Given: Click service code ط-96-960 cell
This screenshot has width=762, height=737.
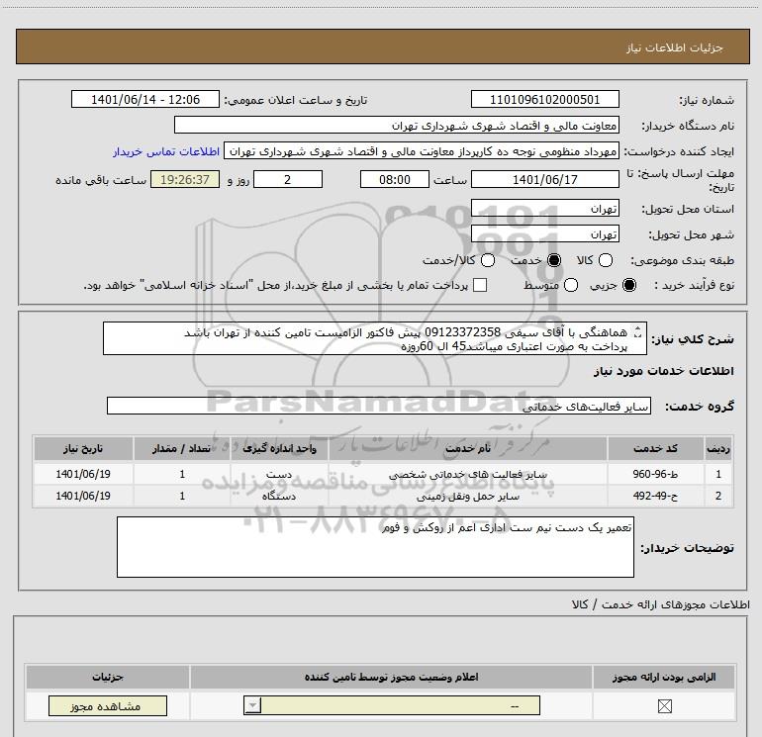Looking at the screenshot, I should pos(655,474).
